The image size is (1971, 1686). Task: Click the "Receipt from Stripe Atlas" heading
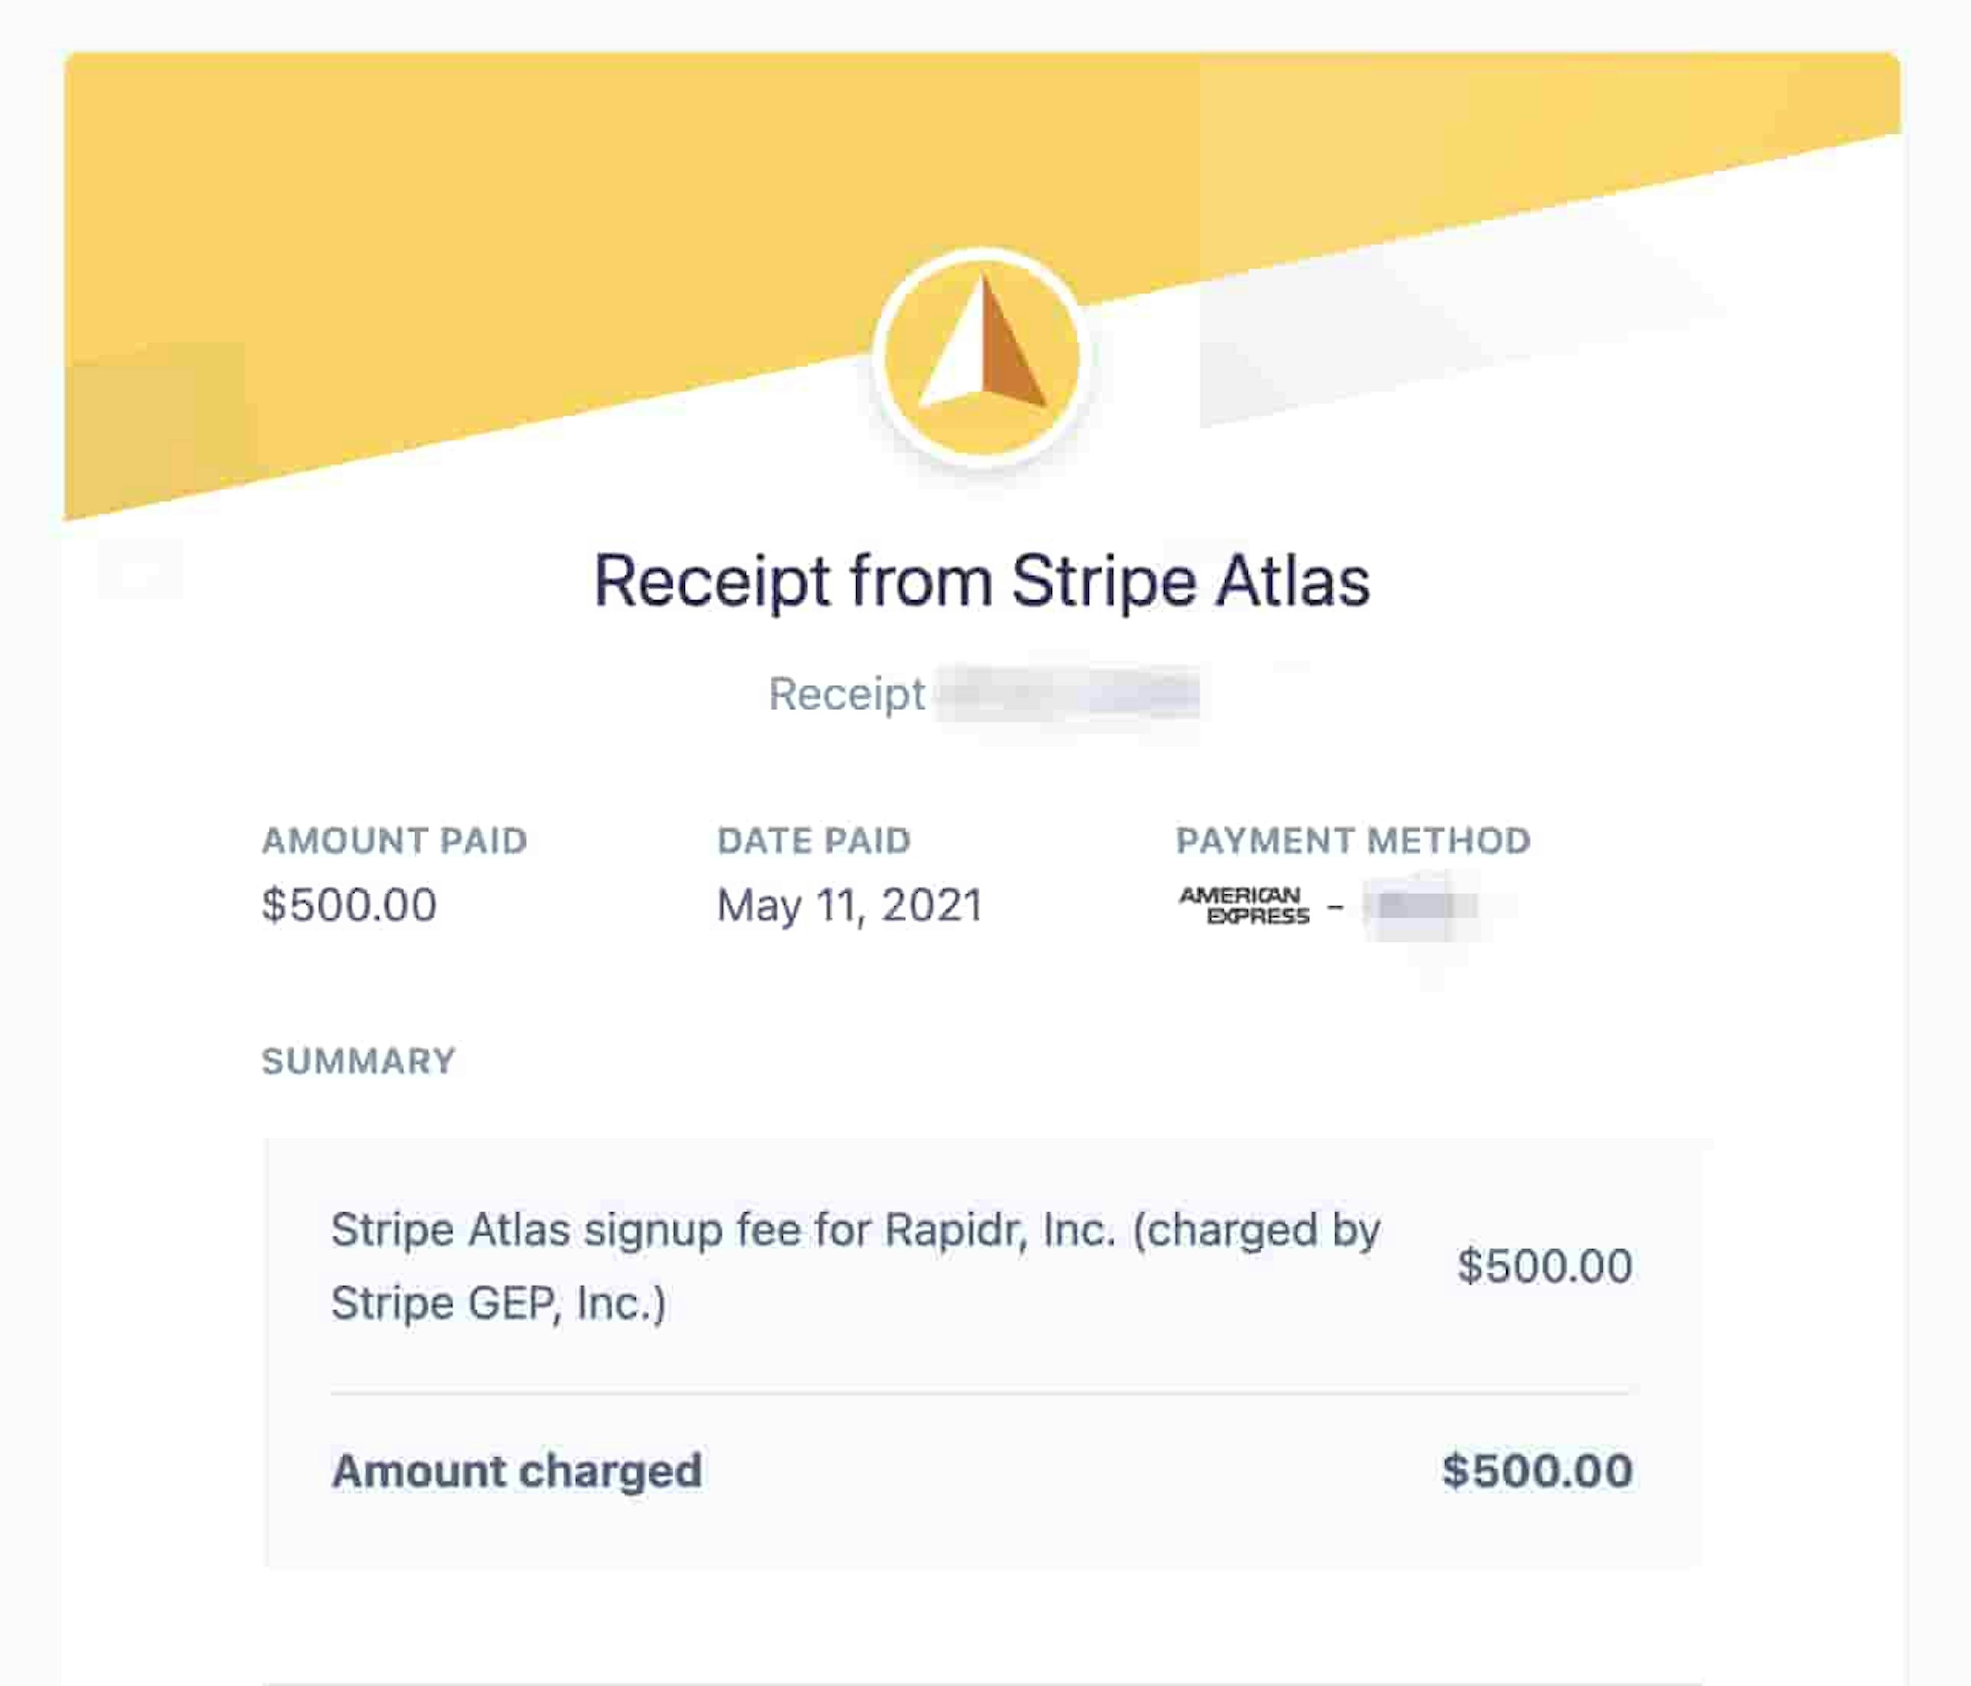[982, 581]
